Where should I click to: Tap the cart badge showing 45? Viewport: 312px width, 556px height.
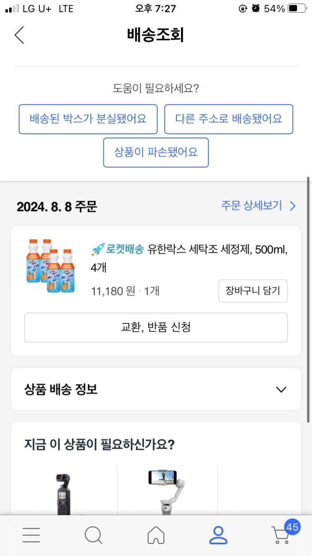coord(292,527)
